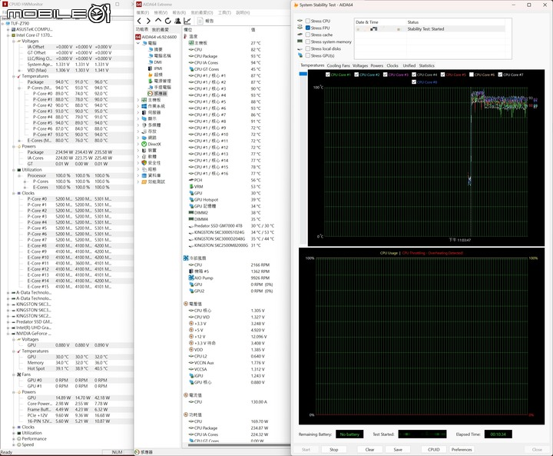Stop the stability test
This screenshot has height=456, width=553.
pos(333,450)
